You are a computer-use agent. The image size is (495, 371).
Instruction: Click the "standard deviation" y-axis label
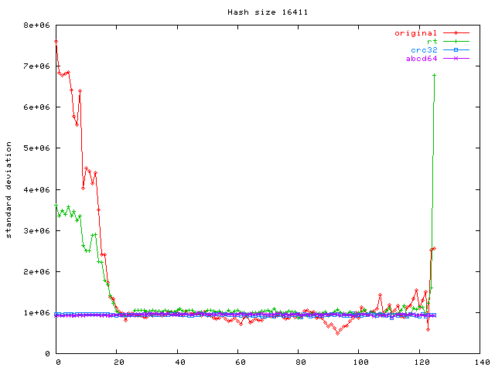[x=9, y=190]
